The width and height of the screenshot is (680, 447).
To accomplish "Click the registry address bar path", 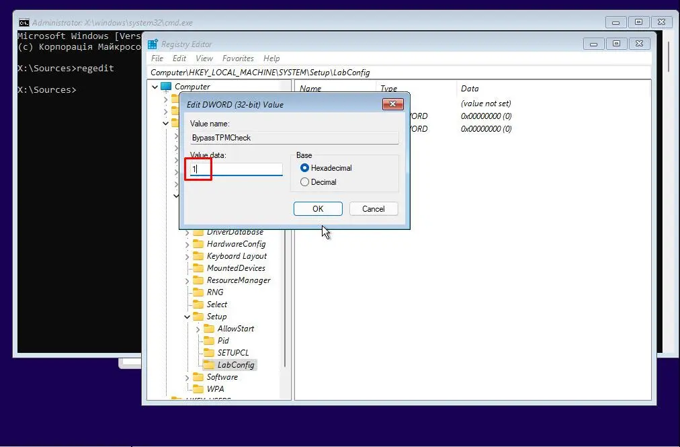I will [x=260, y=73].
